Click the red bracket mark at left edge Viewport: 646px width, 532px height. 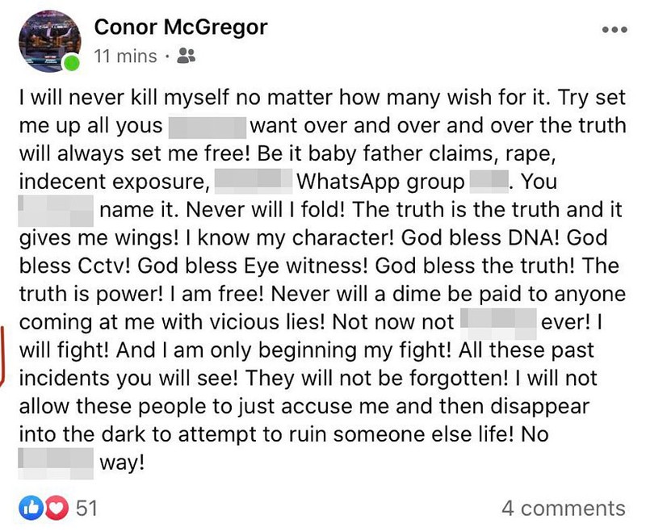pyautogui.click(x=2, y=356)
